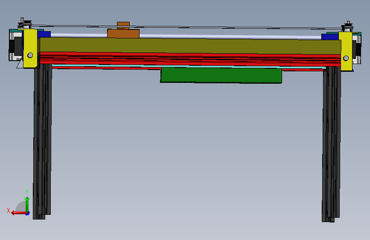Click the bolt hole in left yellow bracket
Viewport: 370px width, 240px height.
tap(30, 55)
